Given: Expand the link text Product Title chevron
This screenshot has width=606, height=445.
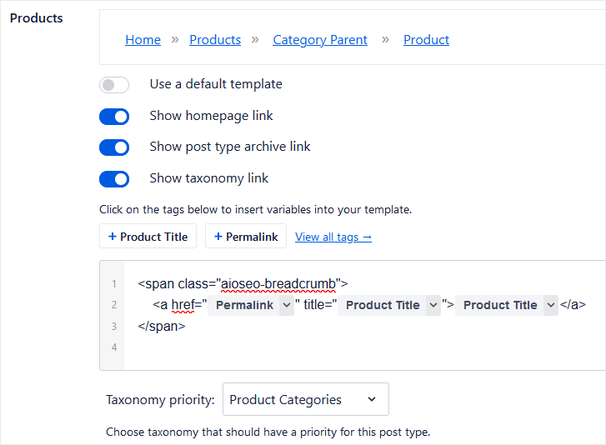Looking at the screenshot, I should (550, 306).
